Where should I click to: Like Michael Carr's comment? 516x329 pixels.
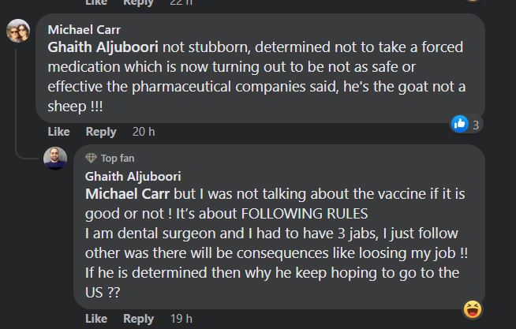[58, 132]
